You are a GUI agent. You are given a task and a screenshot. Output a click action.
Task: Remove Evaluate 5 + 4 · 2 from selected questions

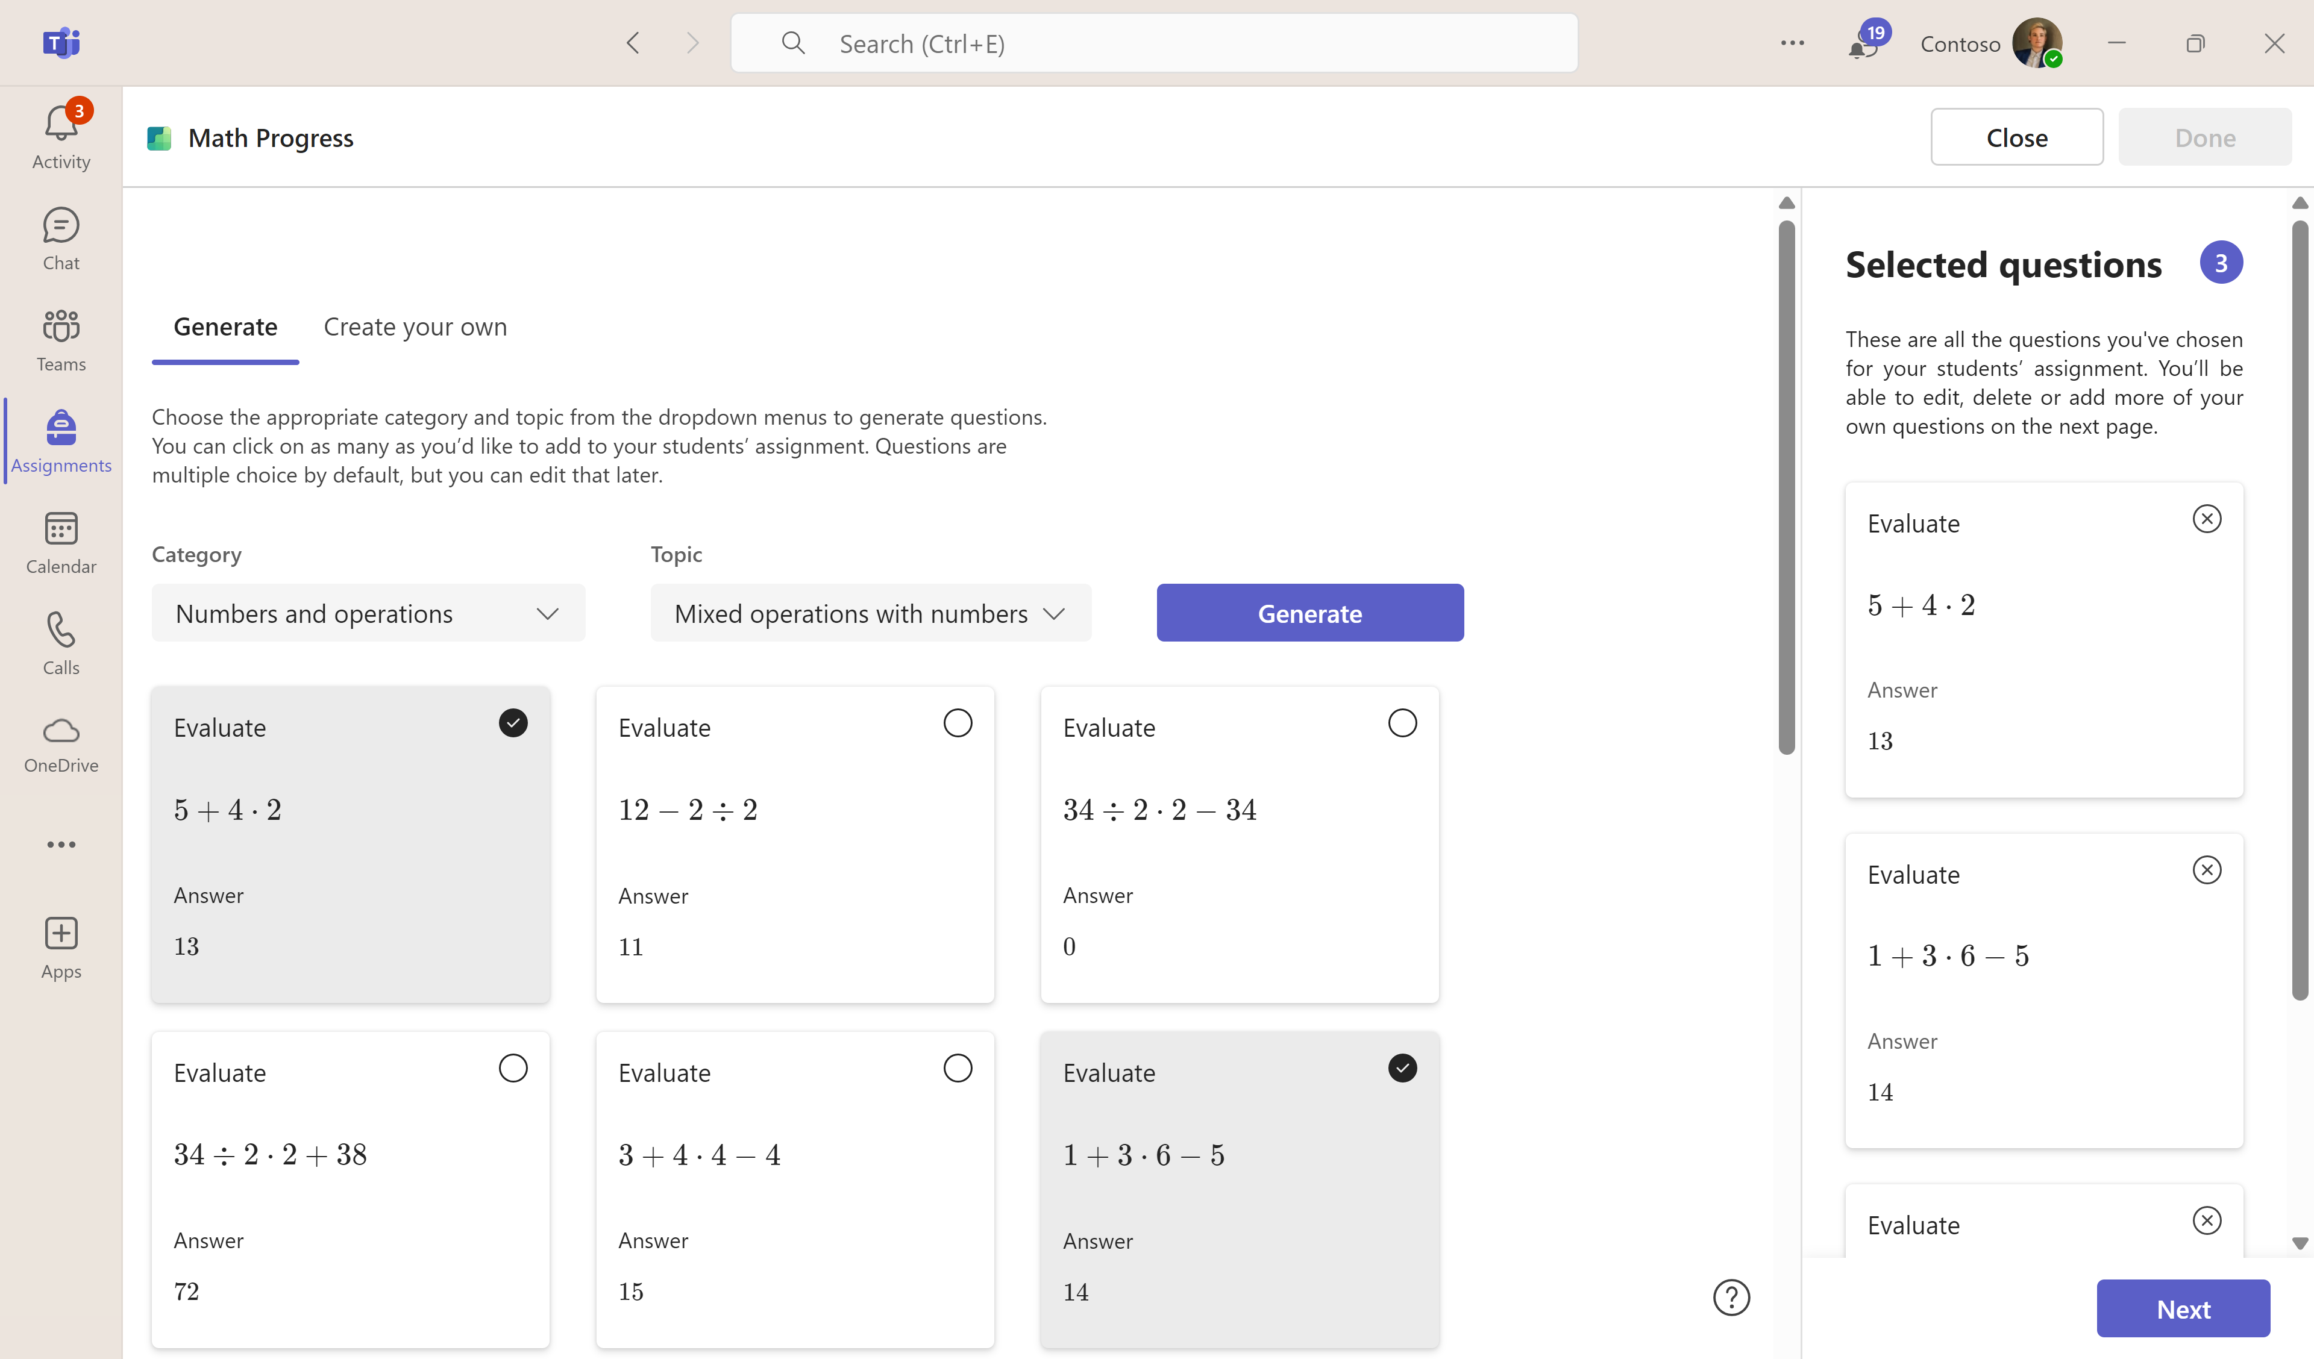pos(2207,518)
